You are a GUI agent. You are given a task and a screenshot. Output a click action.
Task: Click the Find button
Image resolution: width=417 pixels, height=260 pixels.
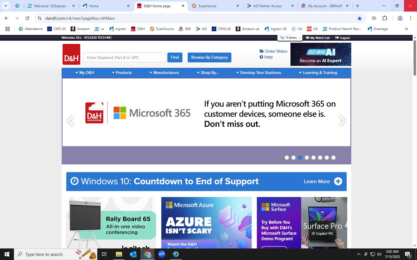[175, 57]
